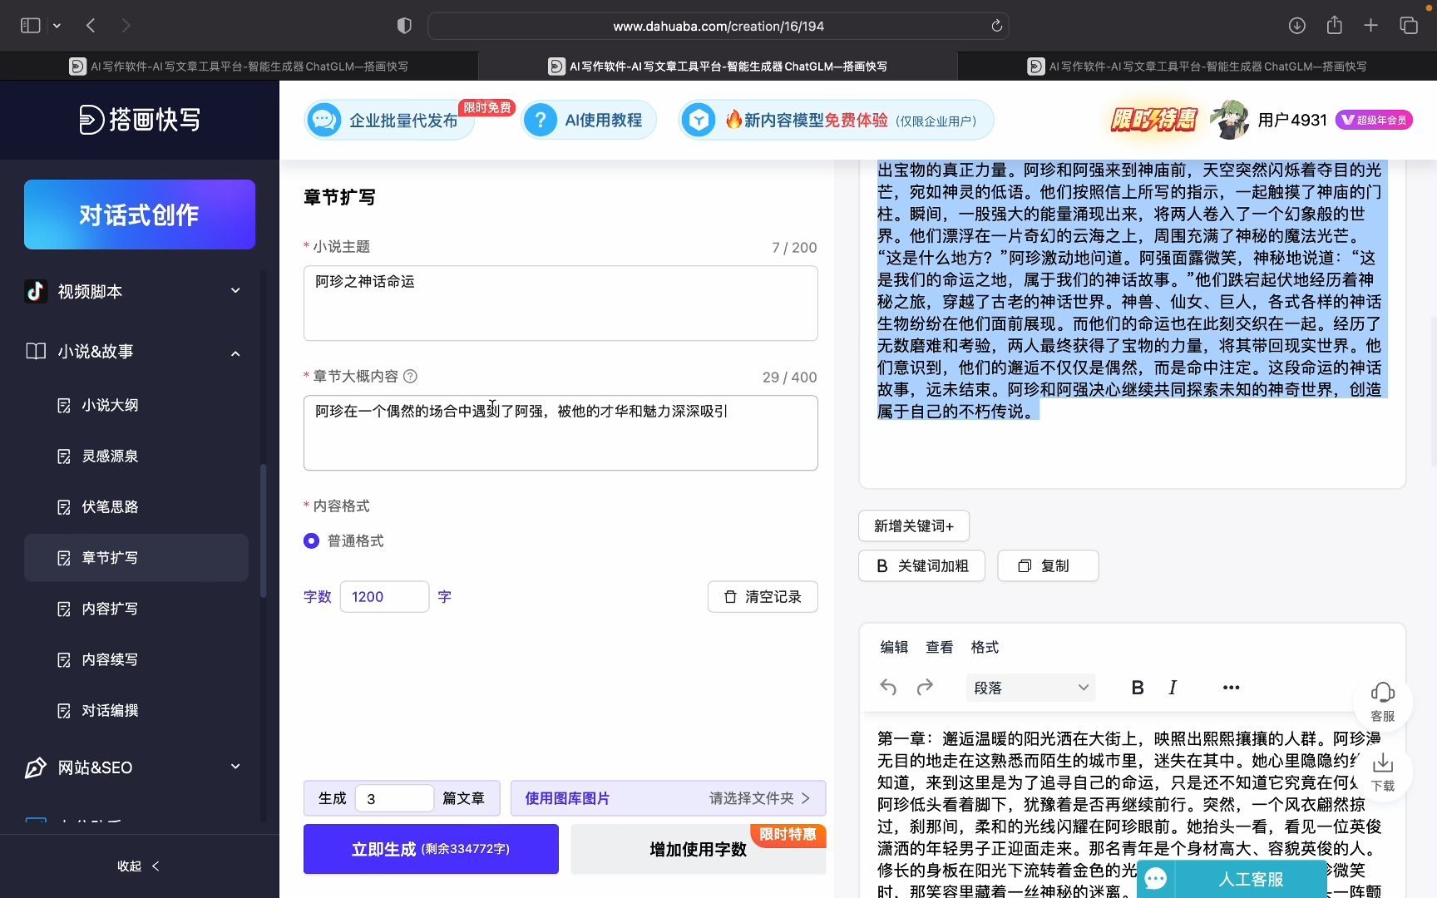
Task: Go forward with the browser forward arrow
Action: (126, 26)
